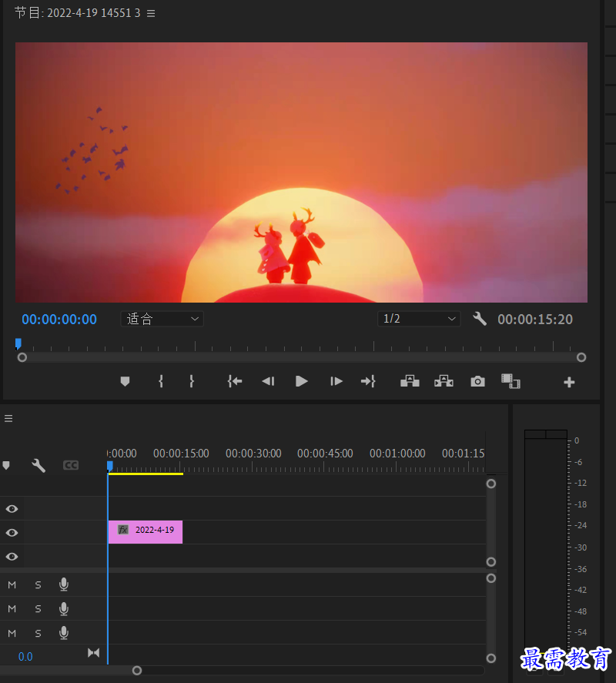Click the timeline ruler at 00:00:45:00
616x683 pixels.
tap(325, 454)
